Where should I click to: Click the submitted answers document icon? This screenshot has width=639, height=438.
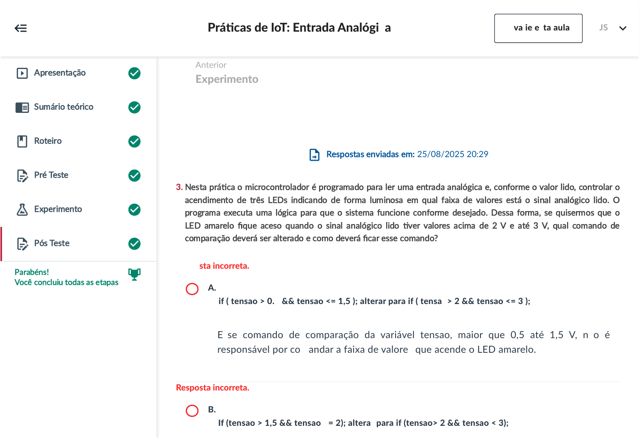314,155
